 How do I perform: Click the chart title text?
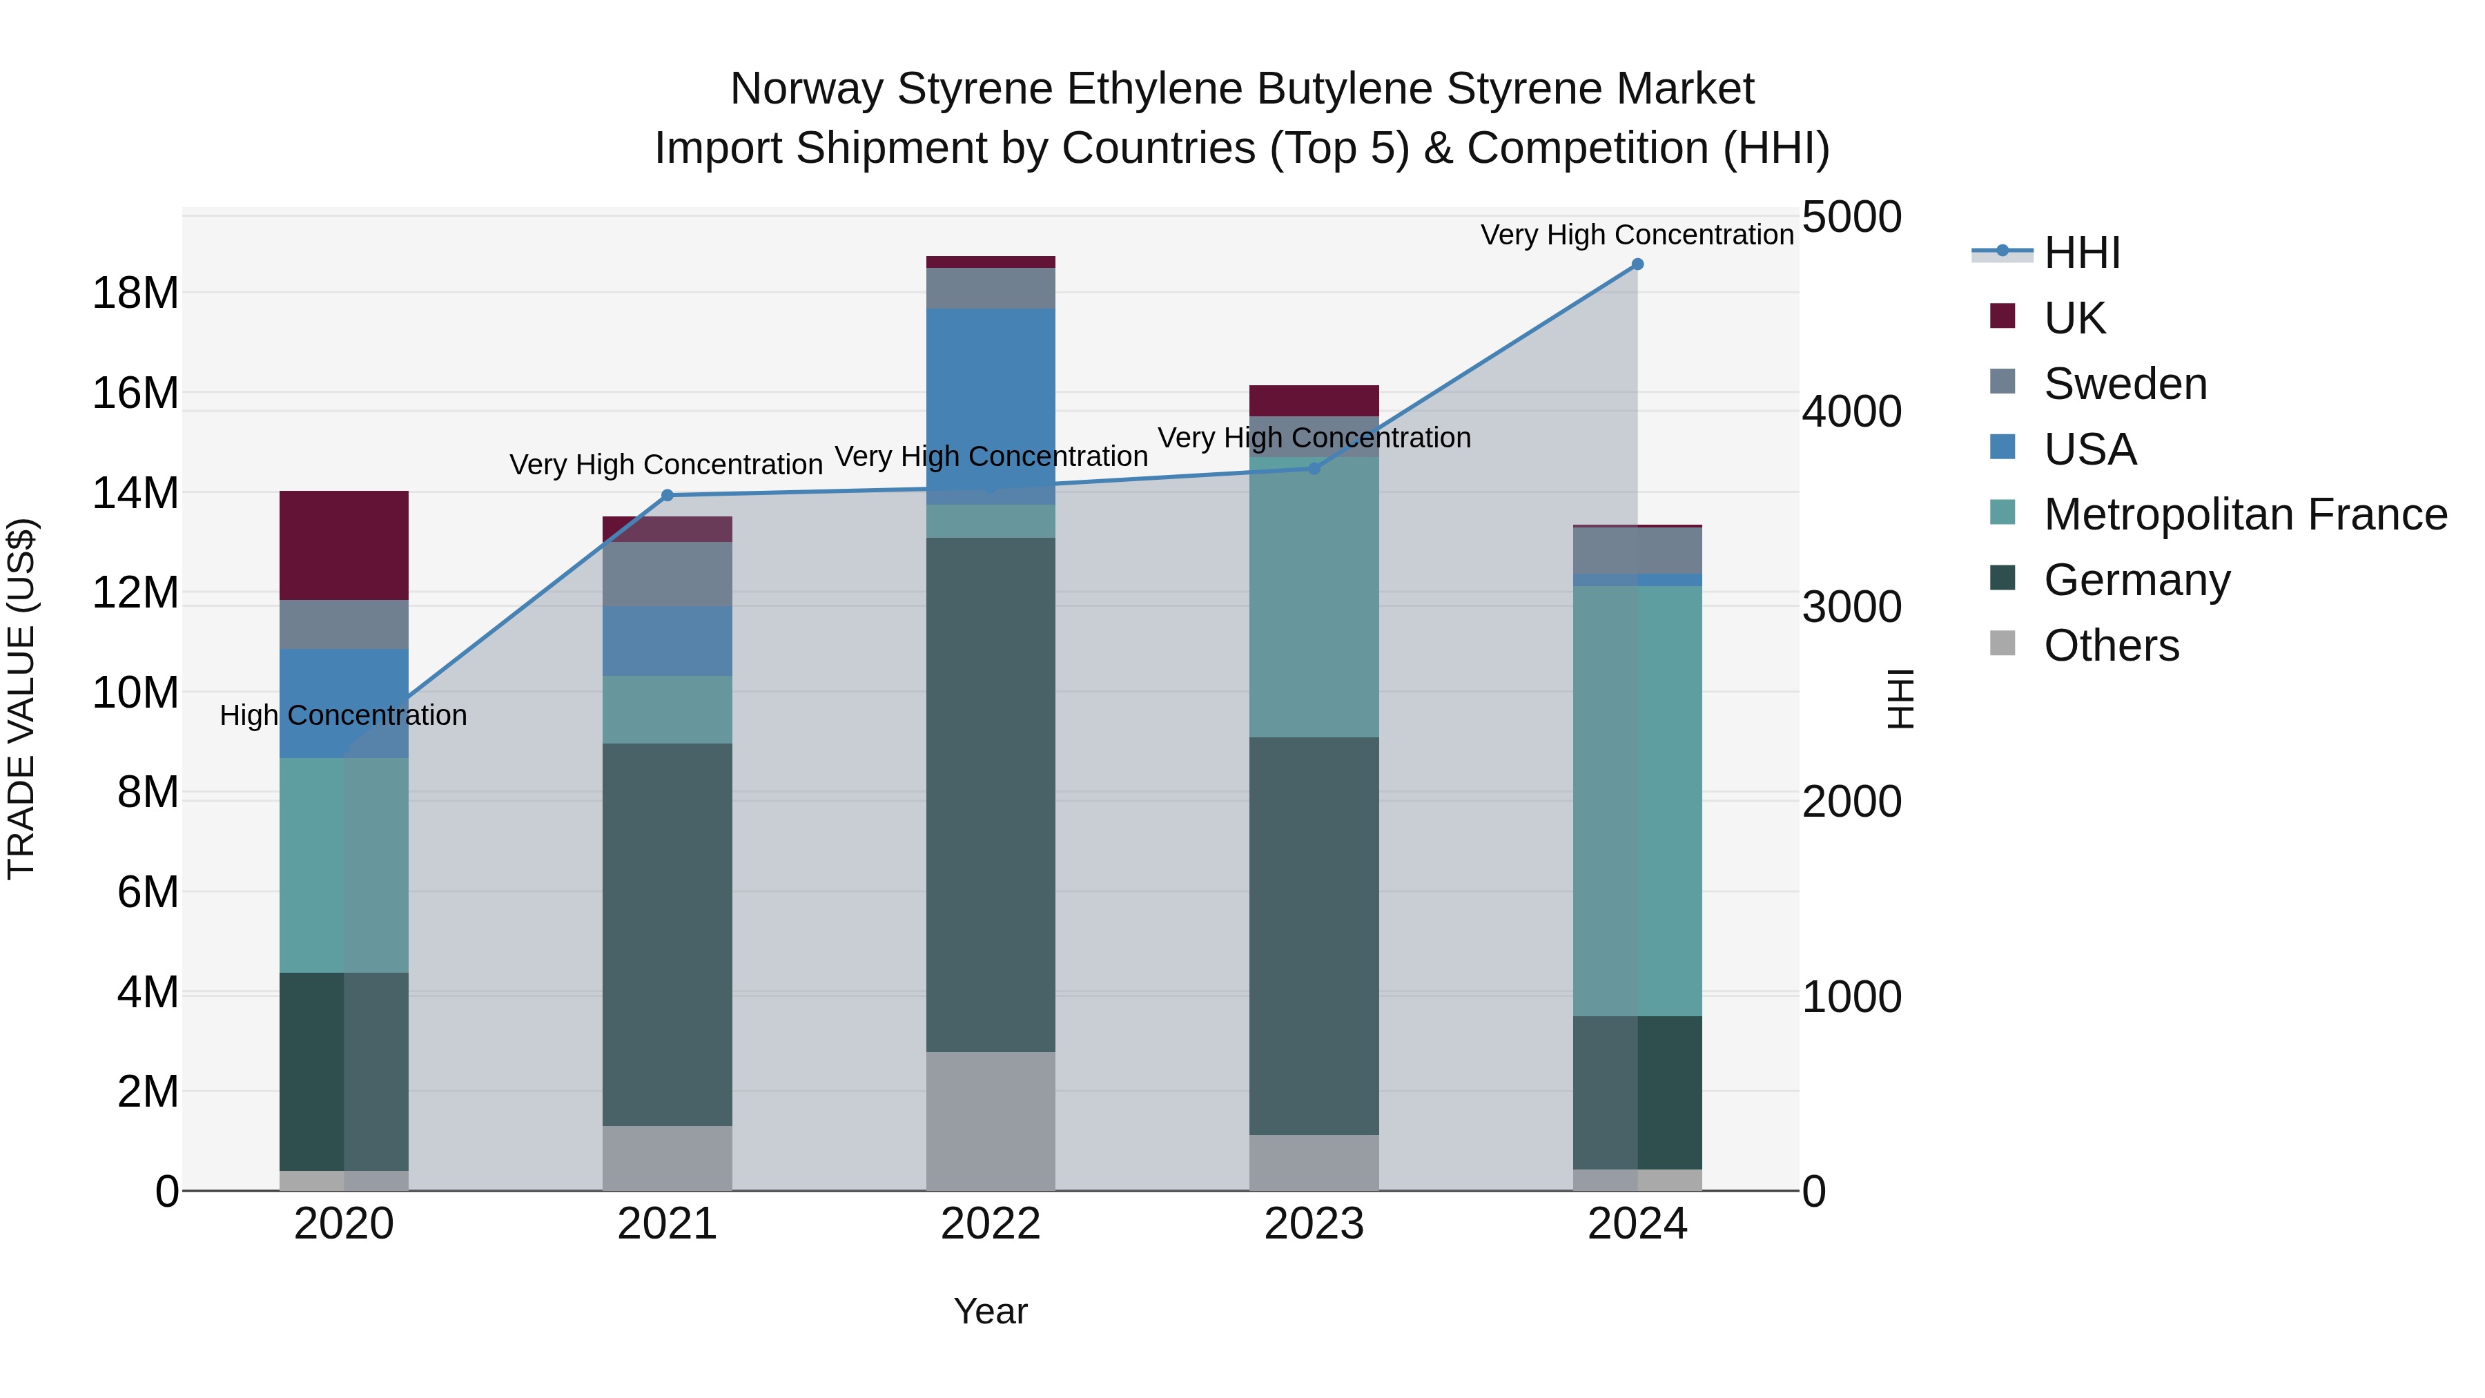pyautogui.click(x=1242, y=119)
